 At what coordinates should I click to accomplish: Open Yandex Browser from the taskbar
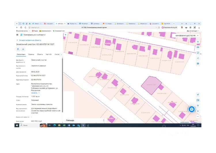point(83,125)
